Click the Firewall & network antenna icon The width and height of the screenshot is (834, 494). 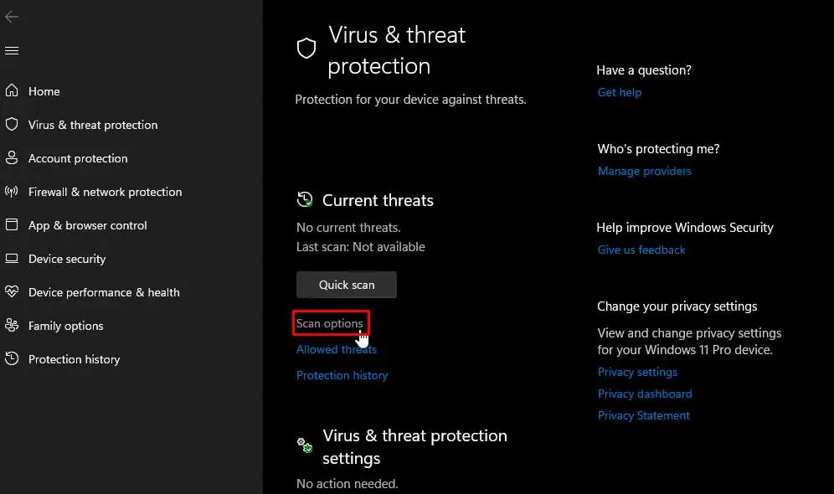pyautogui.click(x=12, y=191)
